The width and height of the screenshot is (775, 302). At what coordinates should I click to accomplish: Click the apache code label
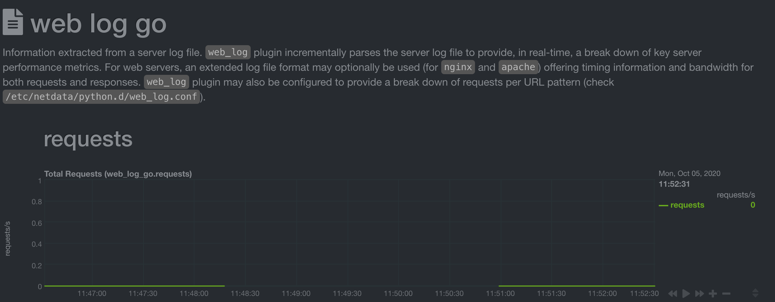[x=518, y=67]
